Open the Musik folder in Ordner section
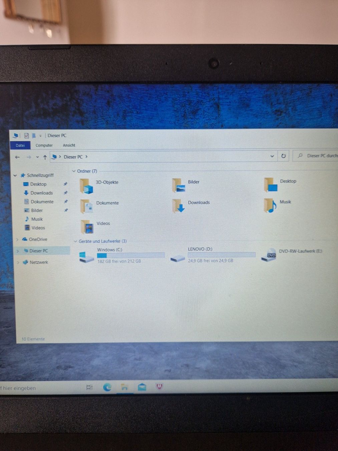 277,205
